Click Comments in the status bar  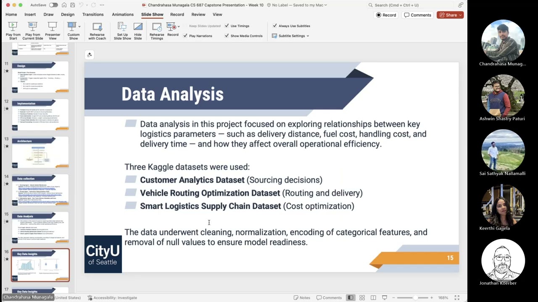point(329,298)
